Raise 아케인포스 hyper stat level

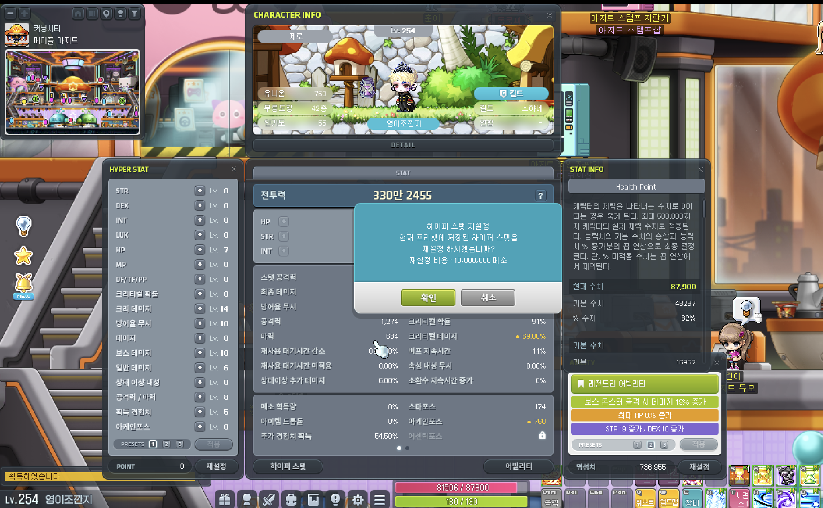pyautogui.click(x=200, y=427)
